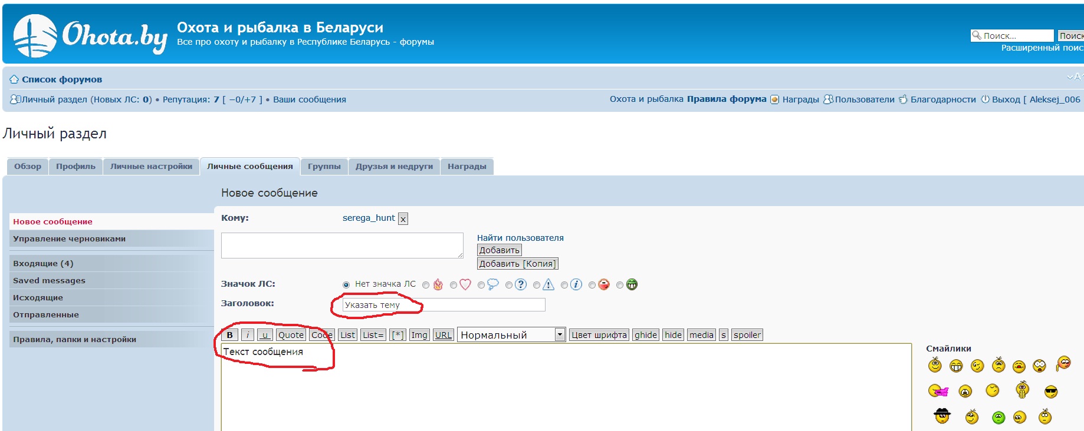Remove recipient serega_hunt with the x button
This screenshot has height=431, width=1084.
click(403, 219)
